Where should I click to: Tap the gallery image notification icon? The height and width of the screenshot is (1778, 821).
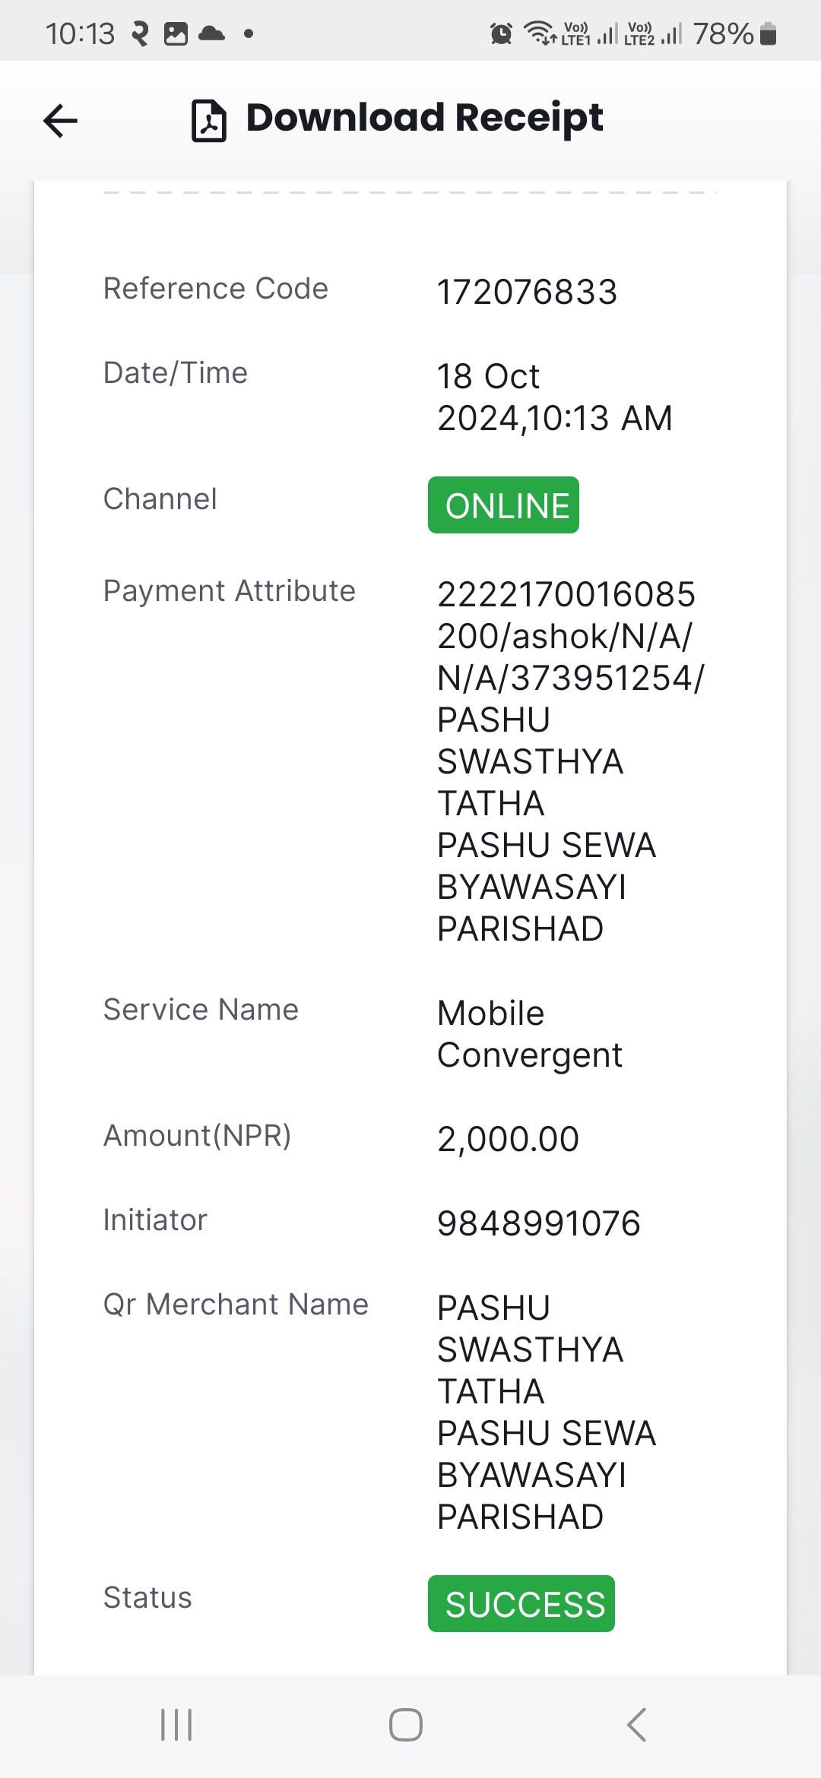pos(176,34)
